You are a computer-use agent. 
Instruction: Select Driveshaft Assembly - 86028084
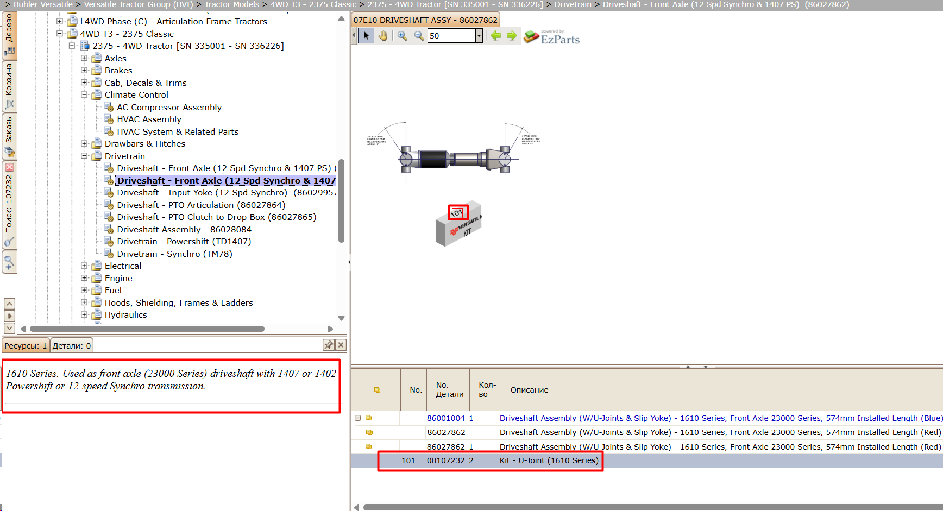(184, 230)
